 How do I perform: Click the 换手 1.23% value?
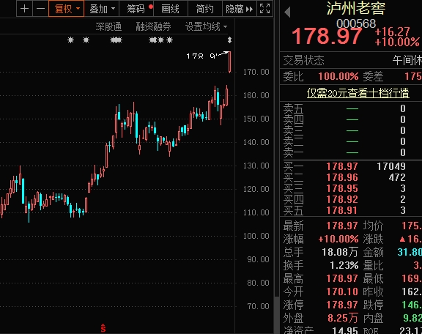coord(344,265)
